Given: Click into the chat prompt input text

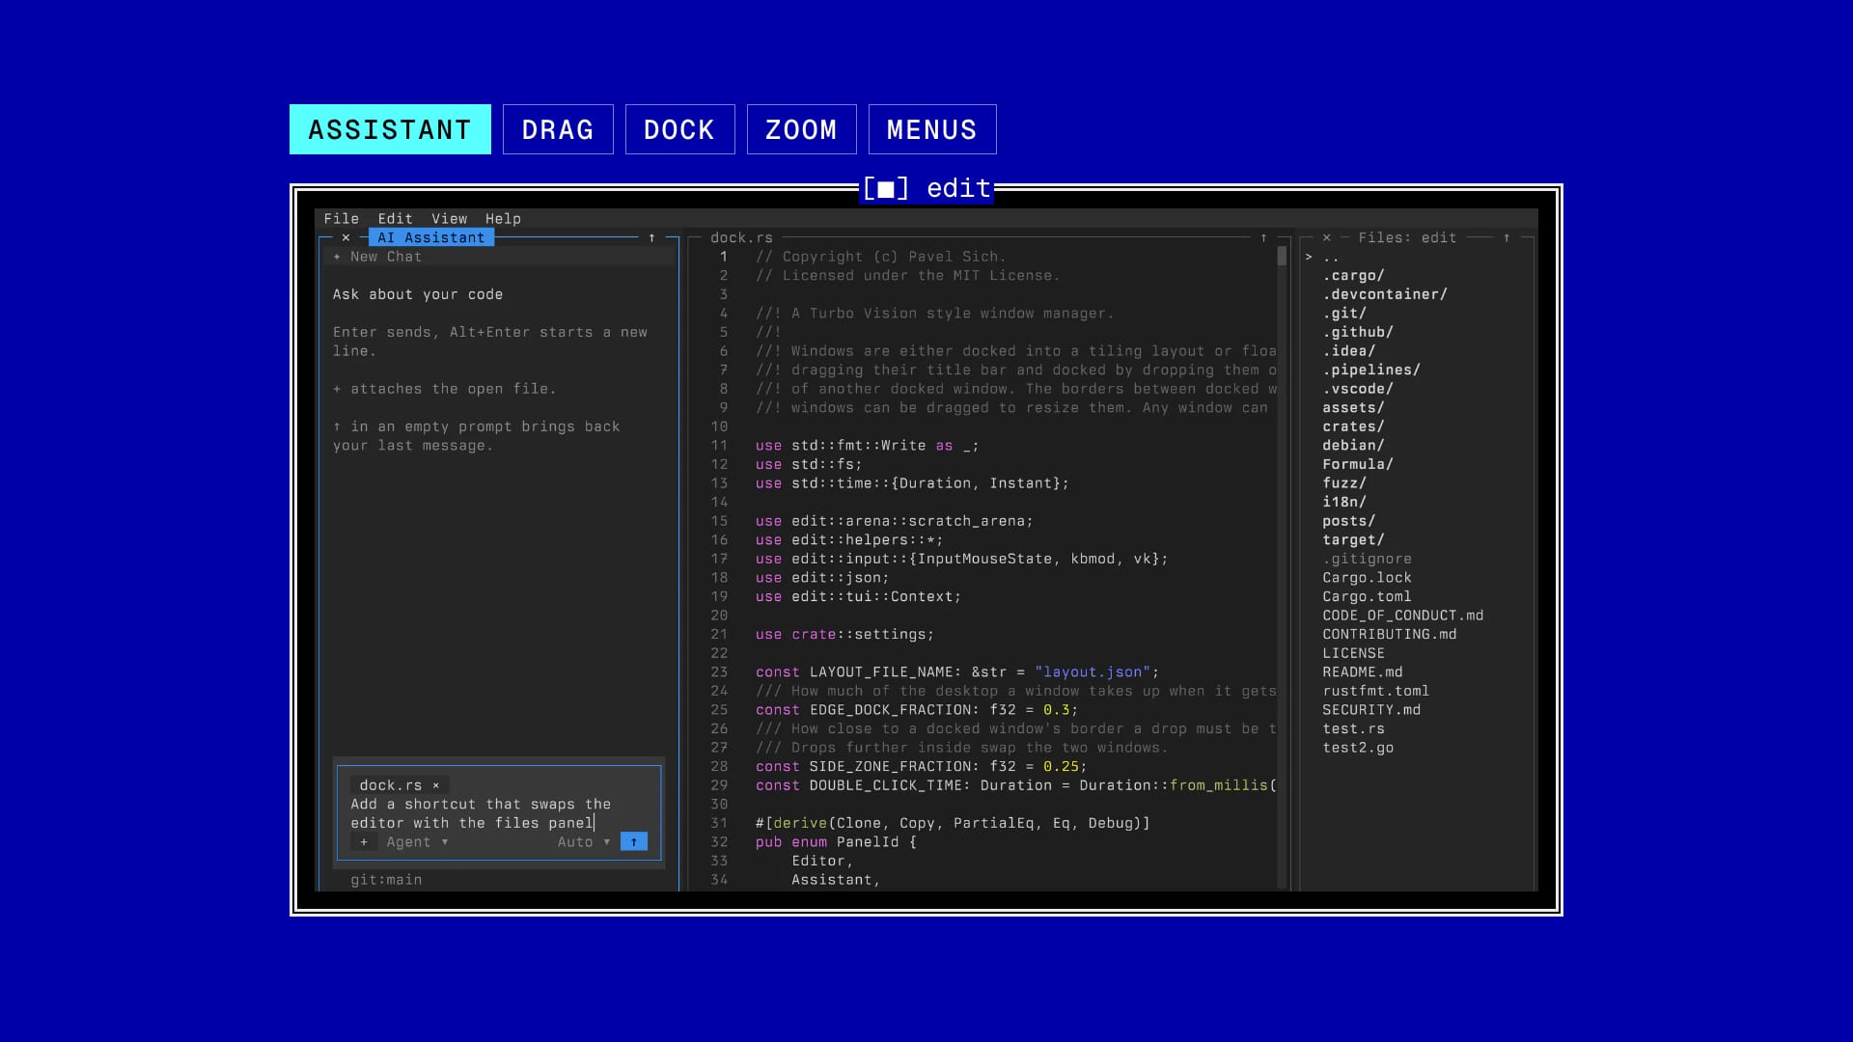Looking at the screenshot, I should (x=481, y=813).
